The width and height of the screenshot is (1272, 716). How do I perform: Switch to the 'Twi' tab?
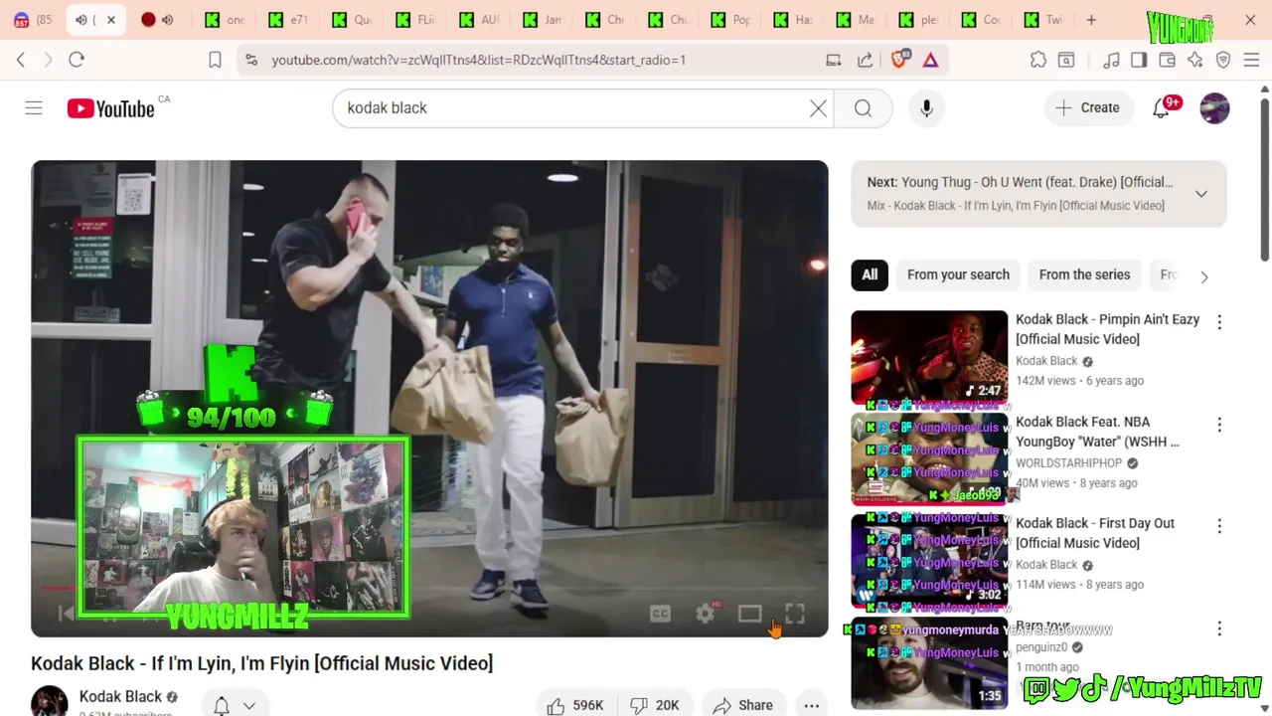(x=1042, y=20)
